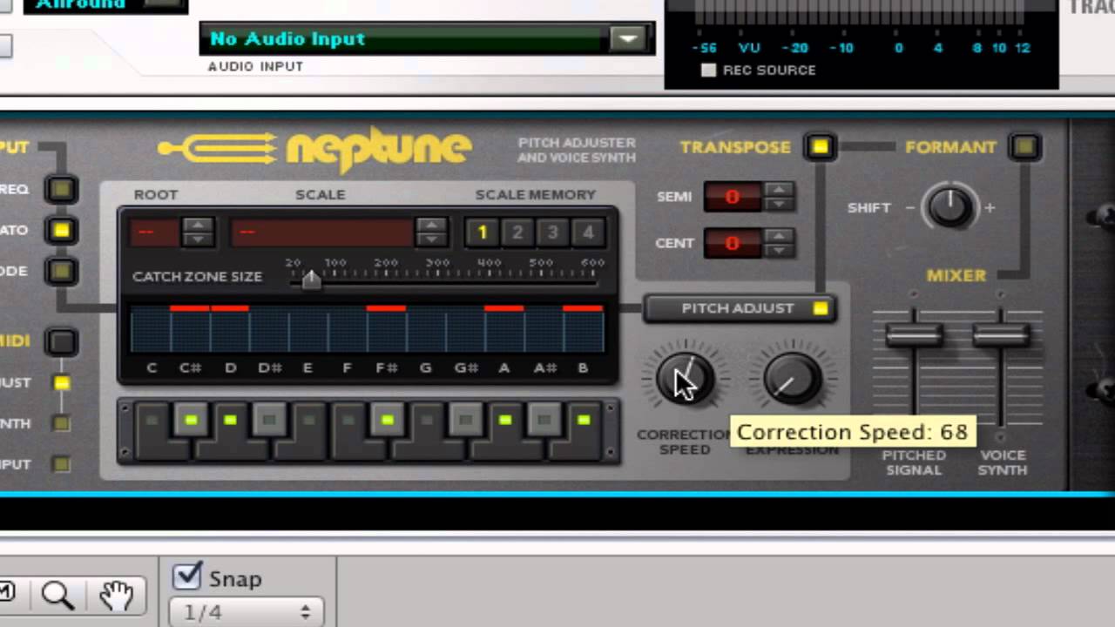Enable the live mode button beside ODE
The width and height of the screenshot is (1115, 627).
point(61,271)
